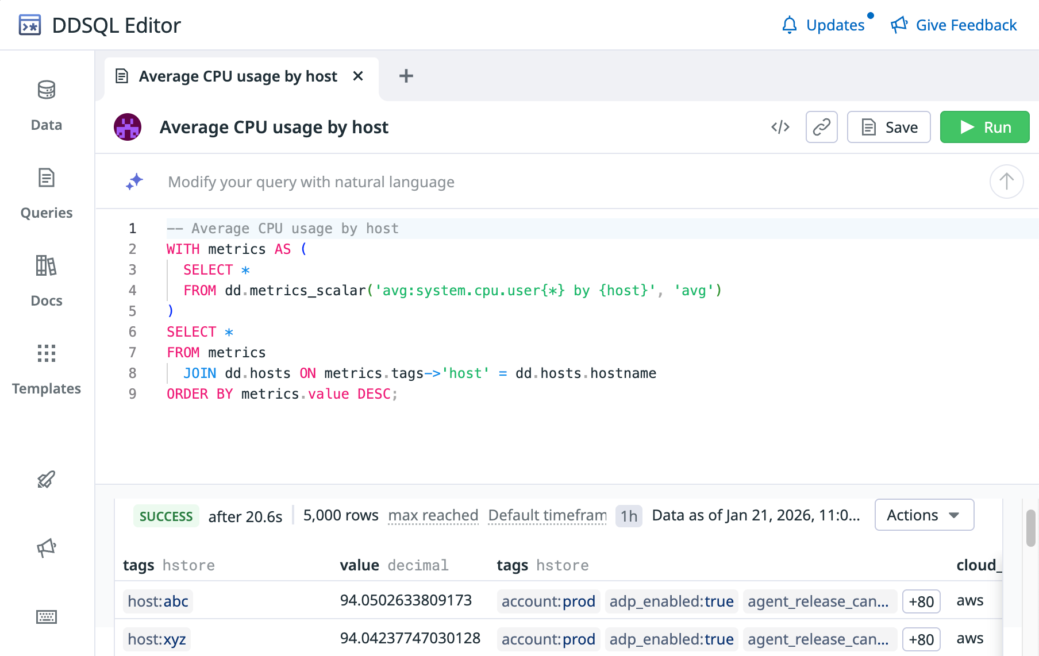Image resolution: width=1039 pixels, height=656 pixels.
Task: Click the results vertical scrollbar
Action: tap(1030, 528)
